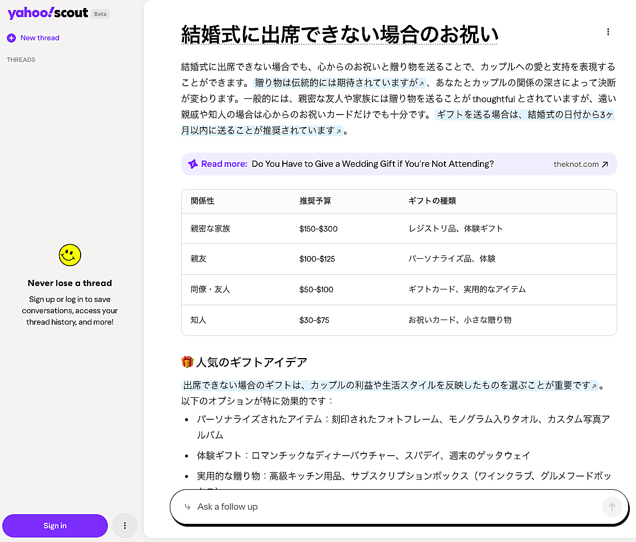Click citation arrow after 贈り物は伝統的には期待されていますが
This screenshot has width=636, height=542.
pyautogui.click(x=421, y=83)
